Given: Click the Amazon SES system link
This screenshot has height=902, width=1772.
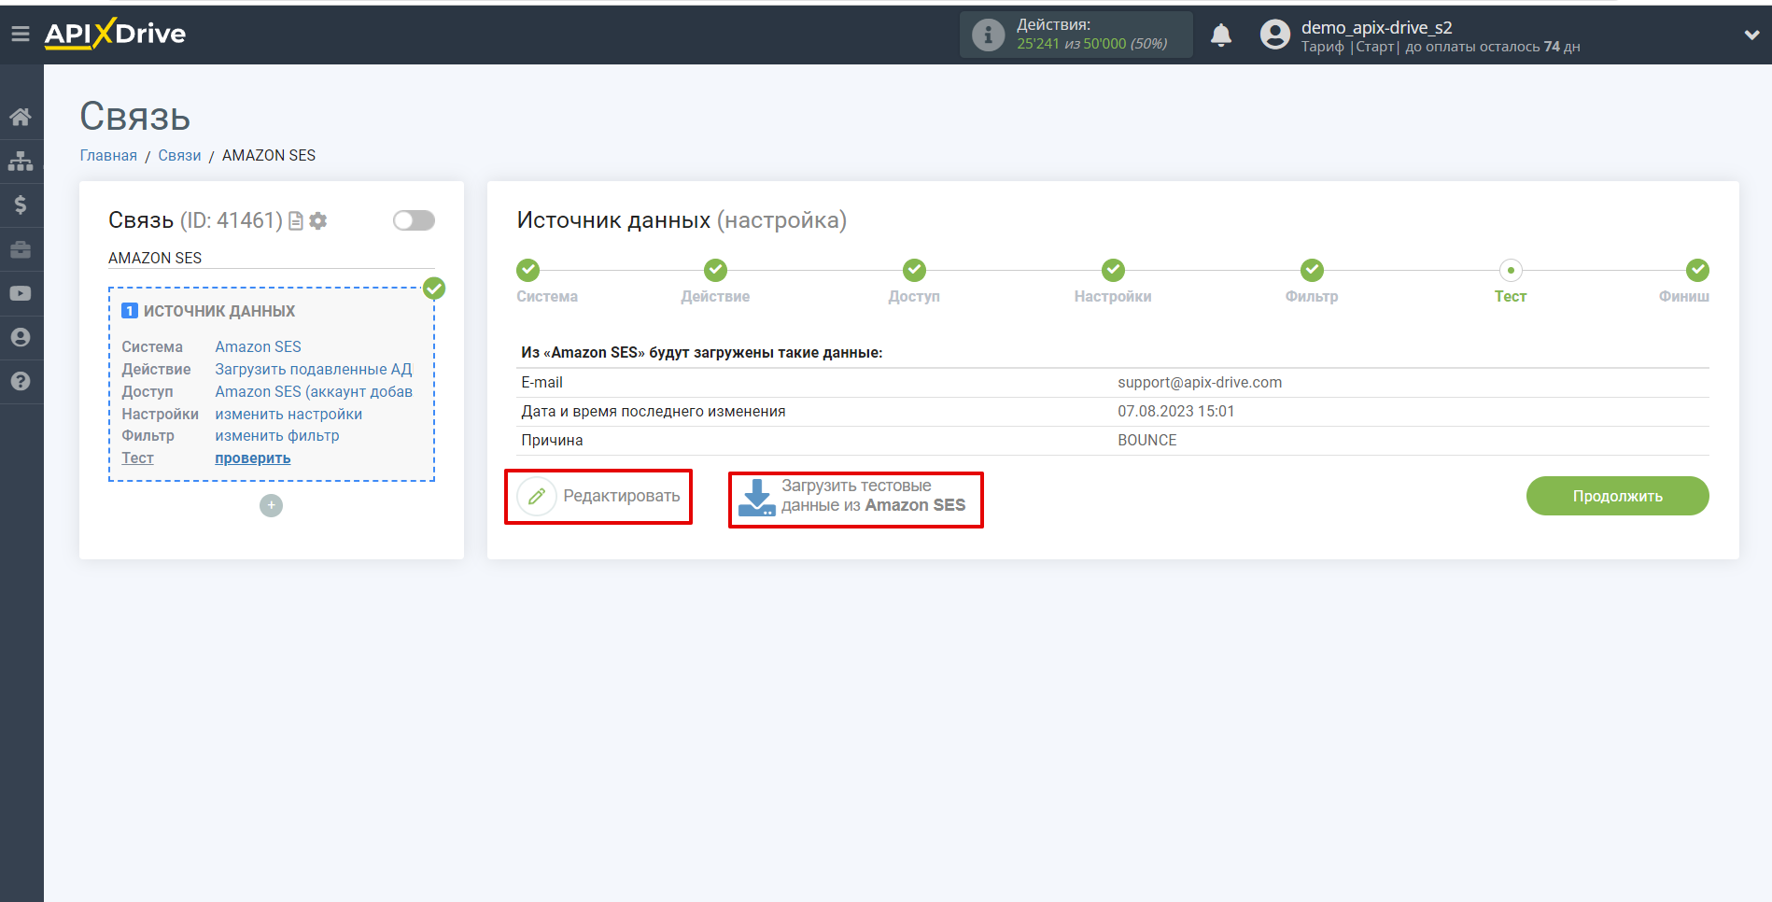Looking at the screenshot, I should [x=258, y=346].
